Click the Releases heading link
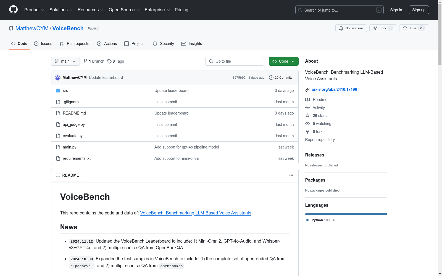 point(315,155)
